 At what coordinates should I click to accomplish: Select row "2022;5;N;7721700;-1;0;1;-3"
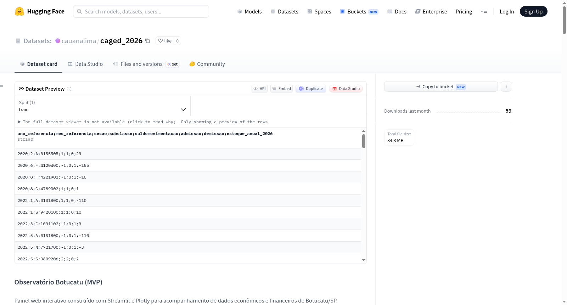(x=188, y=247)
